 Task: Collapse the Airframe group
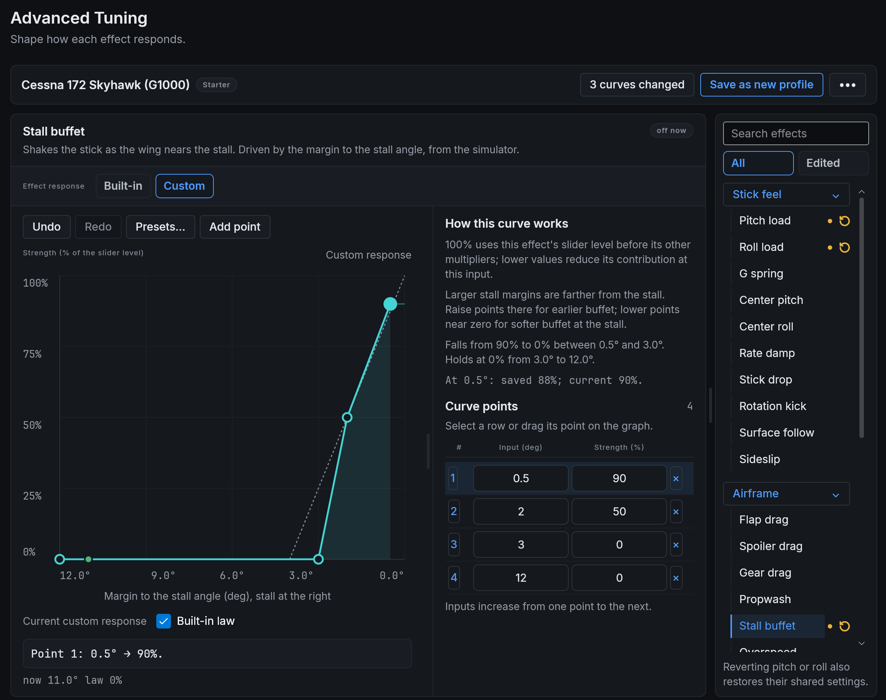pos(786,493)
